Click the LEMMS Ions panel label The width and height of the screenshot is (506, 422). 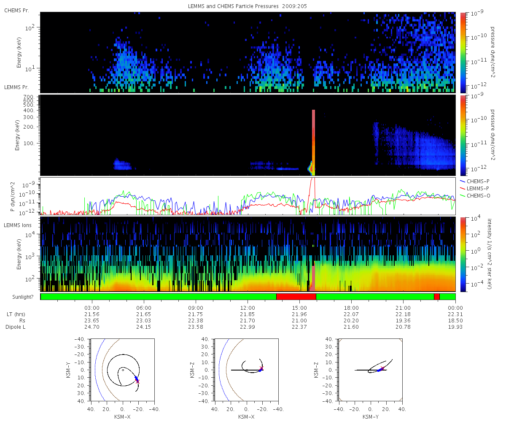[18, 226]
